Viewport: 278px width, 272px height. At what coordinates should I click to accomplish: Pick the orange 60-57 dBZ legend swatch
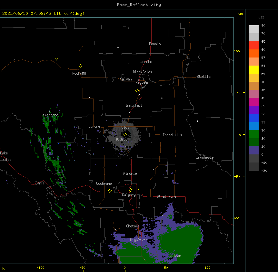point(253,53)
